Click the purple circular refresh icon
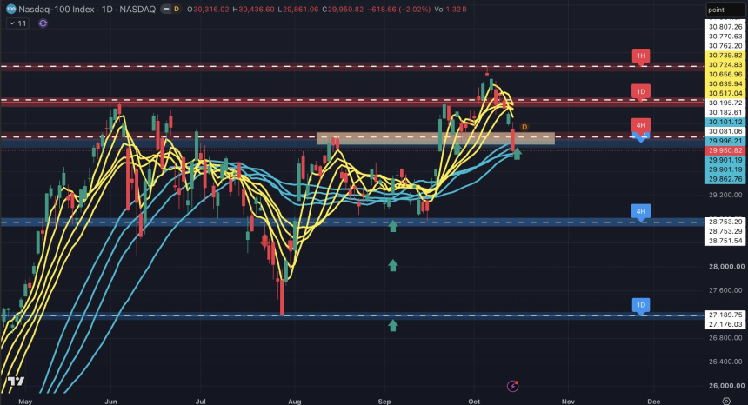Screen dimensions: 748x405 43,23
